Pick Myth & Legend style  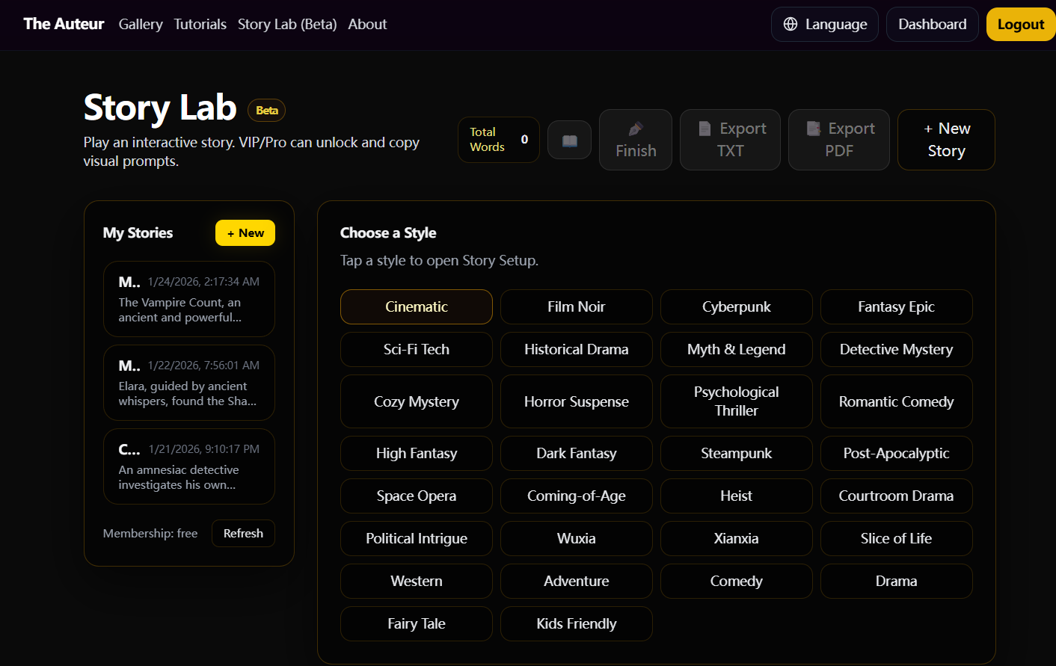(737, 349)
